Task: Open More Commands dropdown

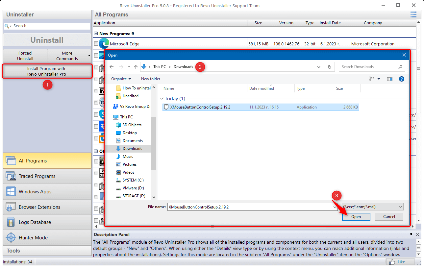Action: point(69,56)
